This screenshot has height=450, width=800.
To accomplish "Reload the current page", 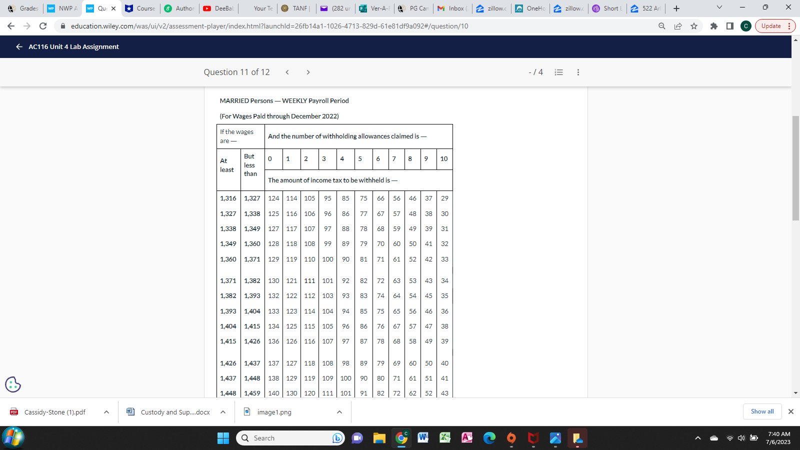I will tap(43, 26).
